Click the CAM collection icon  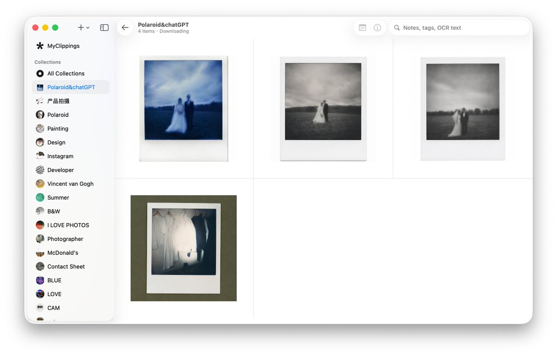click(40, 308)
